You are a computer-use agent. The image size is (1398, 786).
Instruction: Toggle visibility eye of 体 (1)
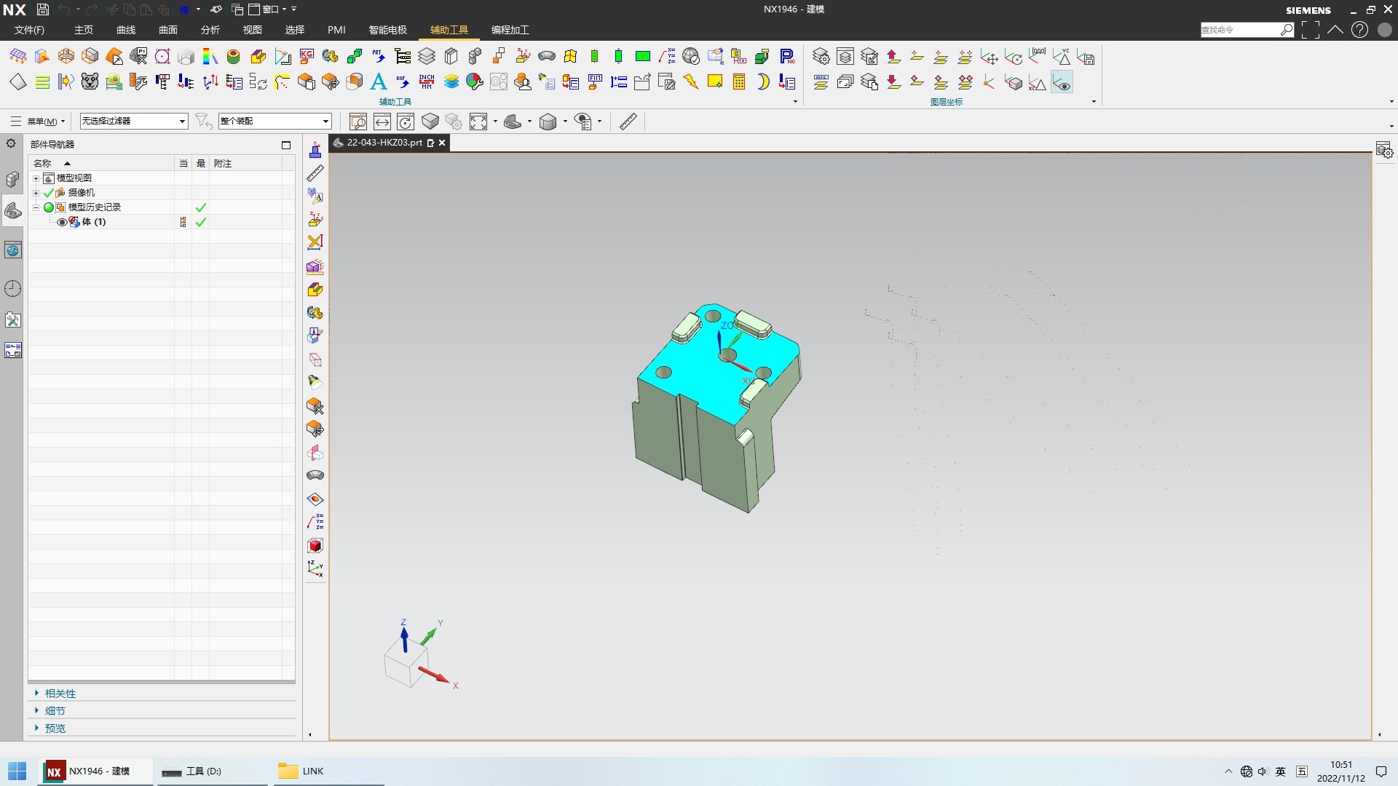coord(62,222)
